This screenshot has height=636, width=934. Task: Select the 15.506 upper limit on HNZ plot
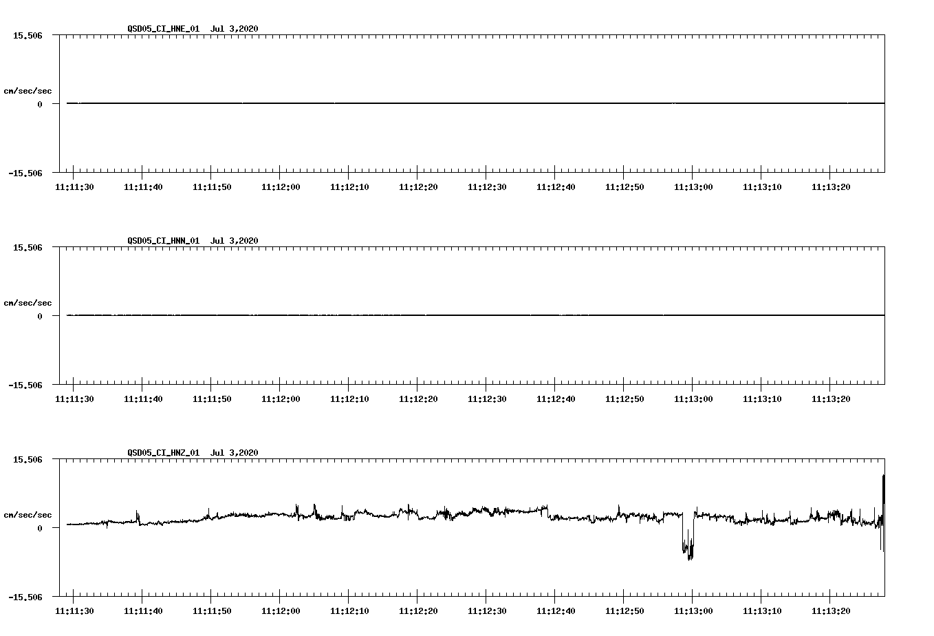click(28, 459)
